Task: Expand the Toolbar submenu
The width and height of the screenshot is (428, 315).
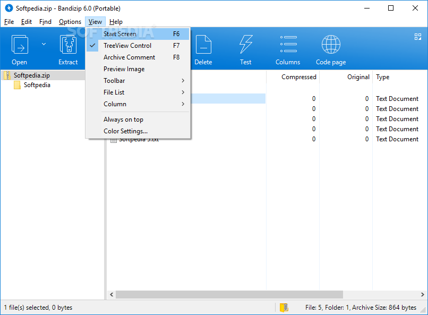Action: (x=138, y=81)
